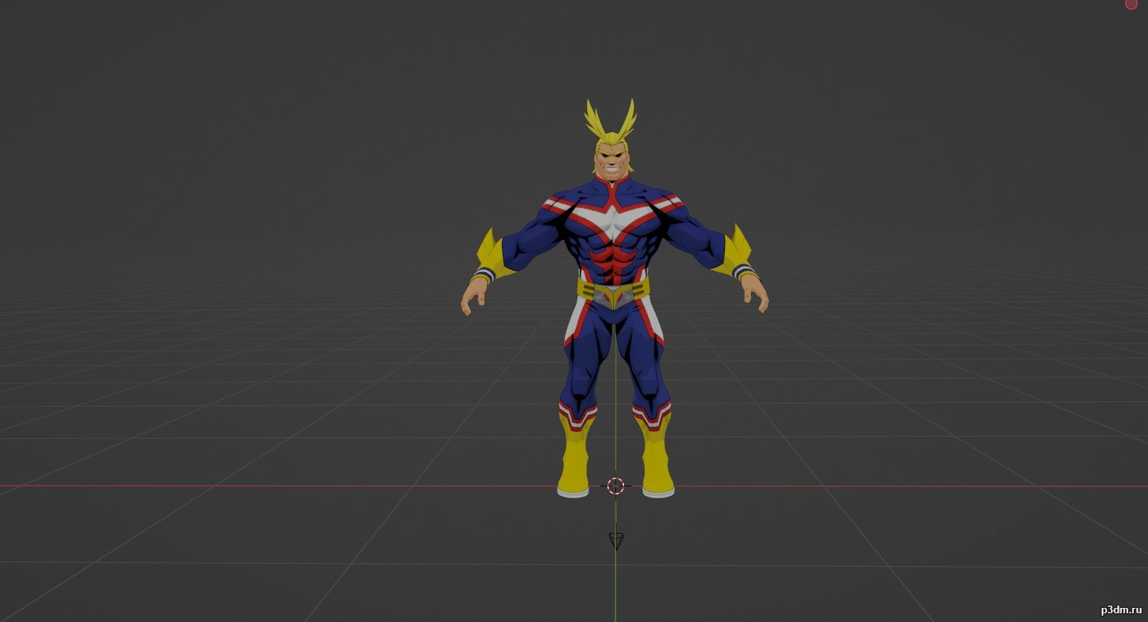The width and height of the screenshot is (1148, 622).
Task: Click the yellow boot on the left
Action: pyautogui.click(x=574, y=461)
